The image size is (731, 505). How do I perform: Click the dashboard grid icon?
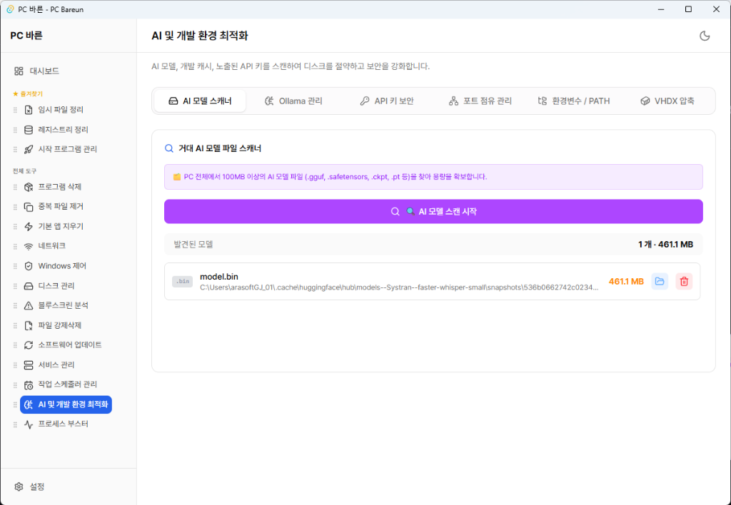(19, 71)
